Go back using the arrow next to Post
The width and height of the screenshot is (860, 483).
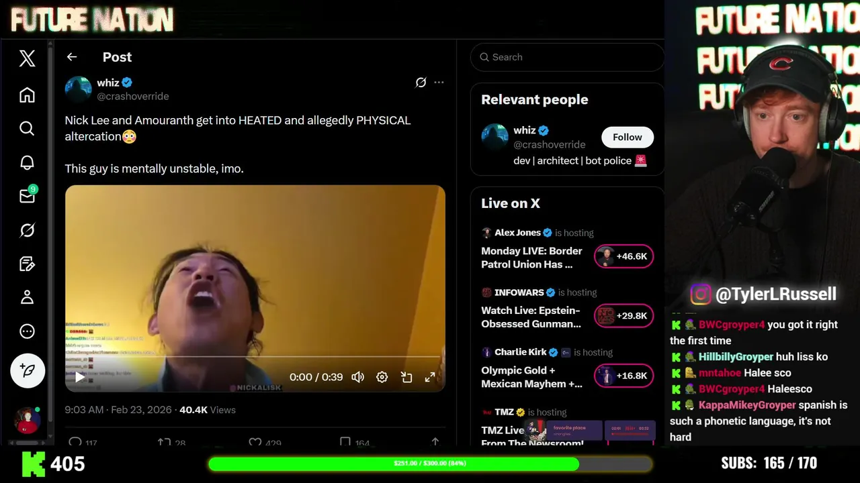click(x=72, y=57)
